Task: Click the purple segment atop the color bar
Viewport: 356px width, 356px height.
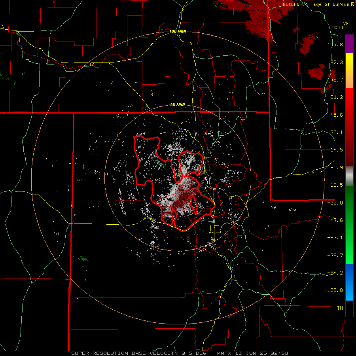Action: point(349,44)
